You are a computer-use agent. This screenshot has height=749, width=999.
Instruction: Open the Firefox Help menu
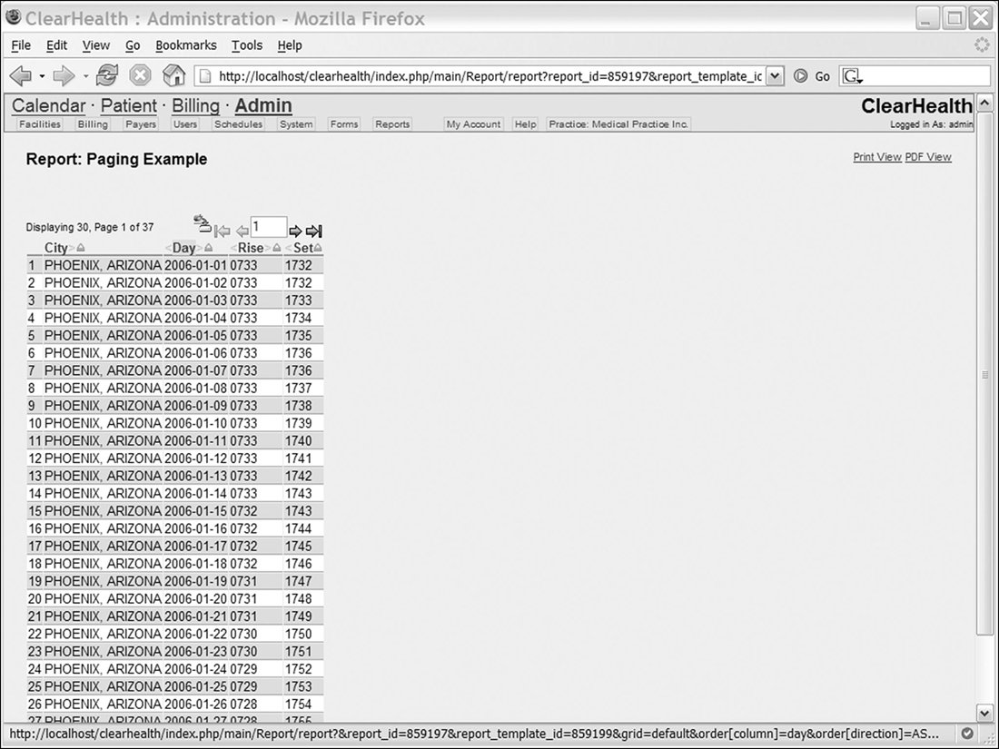point(289,45)
